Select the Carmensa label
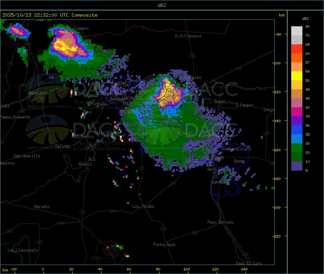 click(220, 182)
